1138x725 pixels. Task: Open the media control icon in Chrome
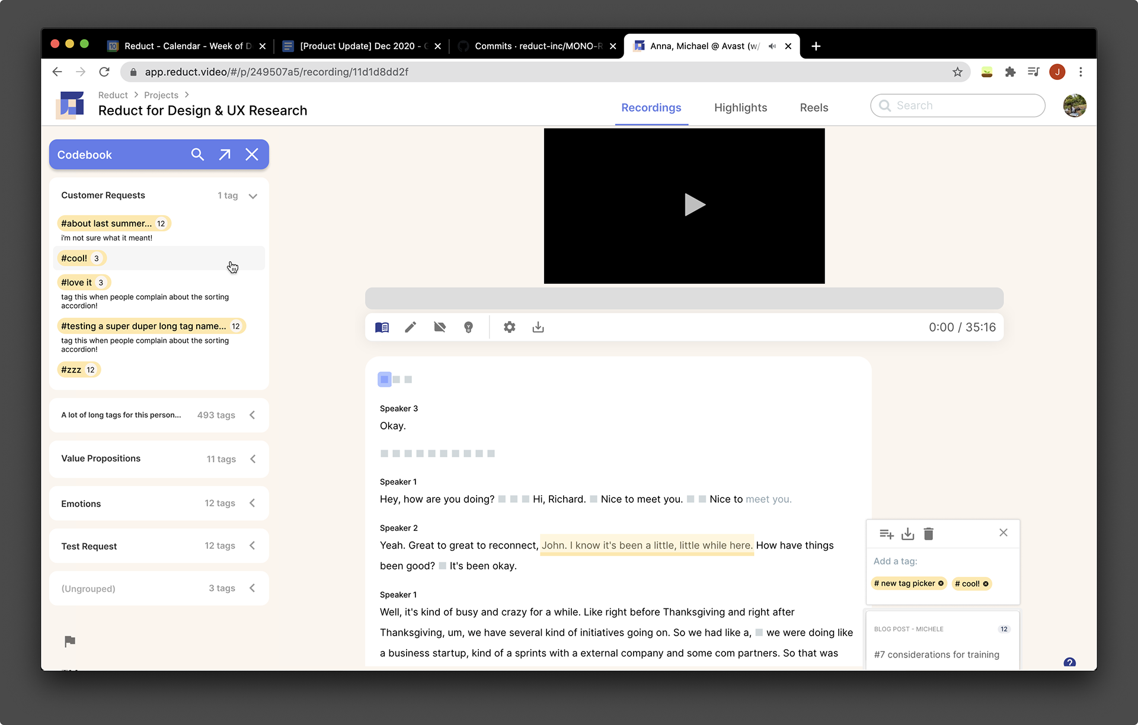(1034, 72)
